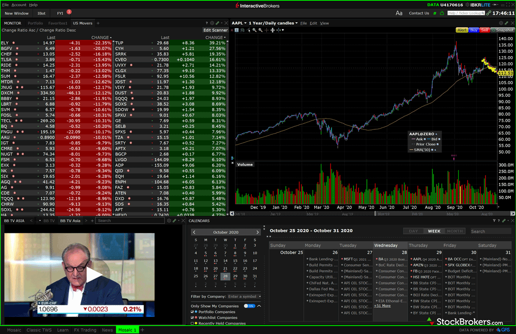The height and width of the screenshot is (334, 516).
Task: Open Monitor panel settings gear icon
Action: 212,23
